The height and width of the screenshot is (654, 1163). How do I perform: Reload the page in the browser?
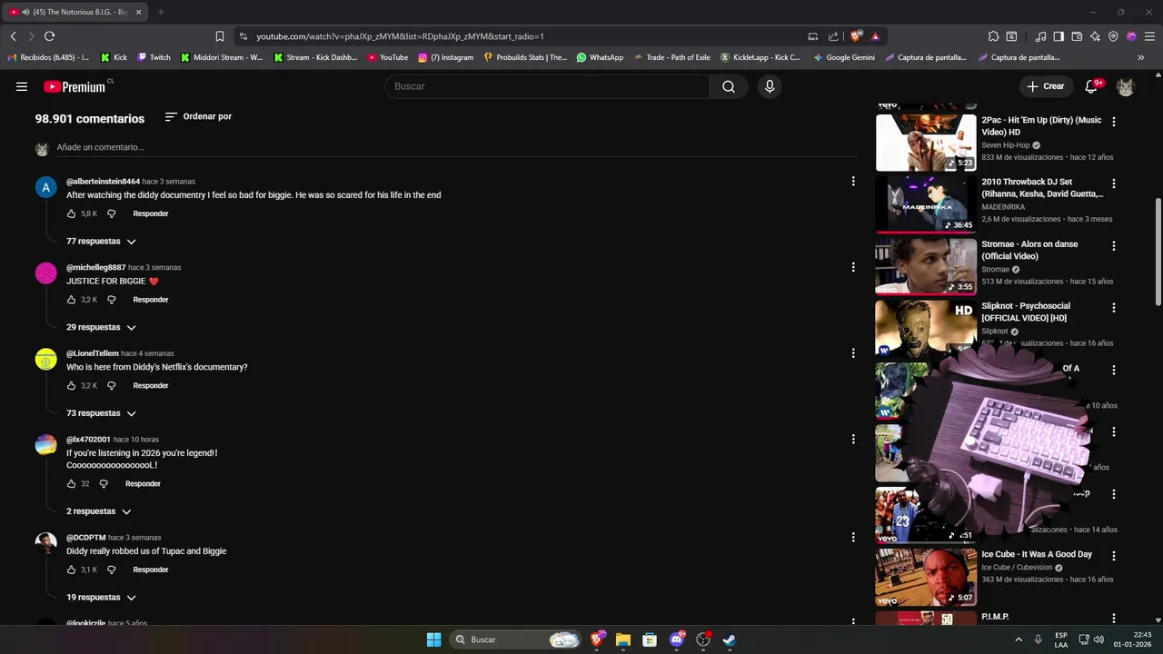pyautogui.click(x=49, y=36)
